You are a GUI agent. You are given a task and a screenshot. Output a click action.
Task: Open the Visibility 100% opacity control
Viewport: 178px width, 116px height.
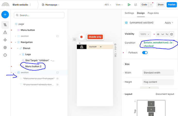(x=145, y=34)
